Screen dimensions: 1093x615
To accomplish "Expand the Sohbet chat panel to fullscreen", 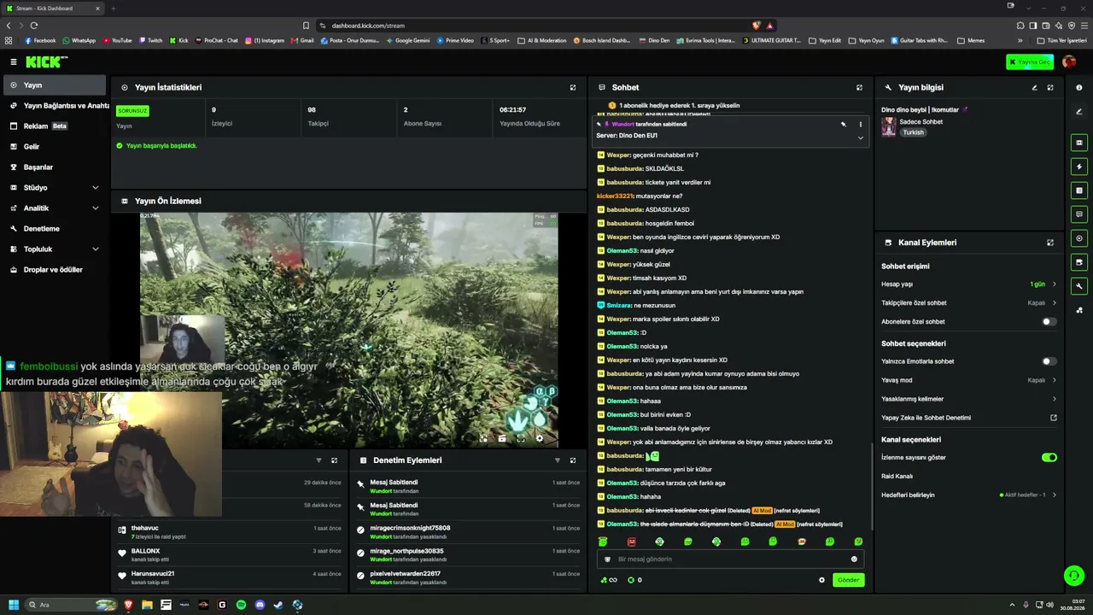I will coord(859,87).
